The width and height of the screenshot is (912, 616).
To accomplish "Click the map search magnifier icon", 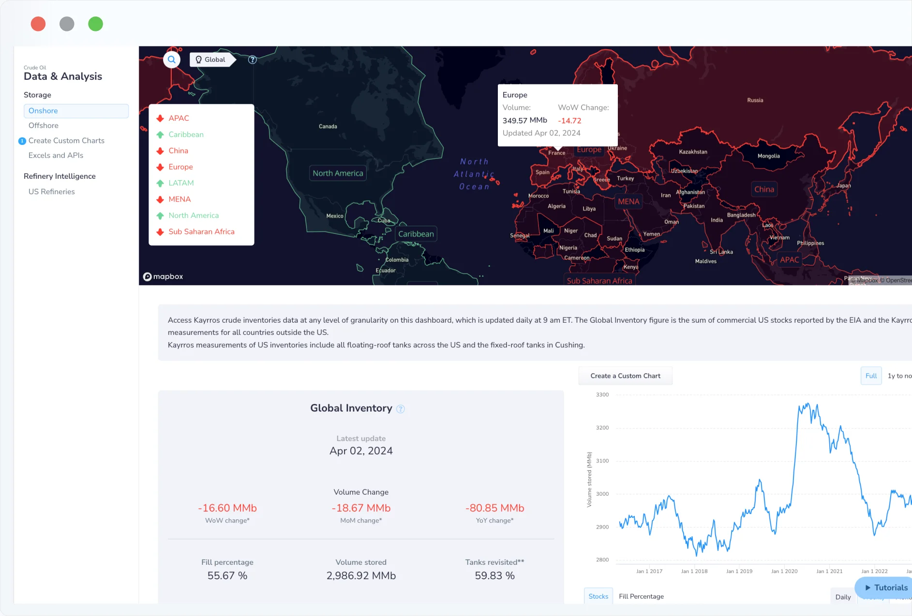I will 172,60.
